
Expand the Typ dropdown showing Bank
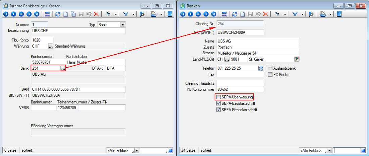pyautogui.click(x=122, y=25)
